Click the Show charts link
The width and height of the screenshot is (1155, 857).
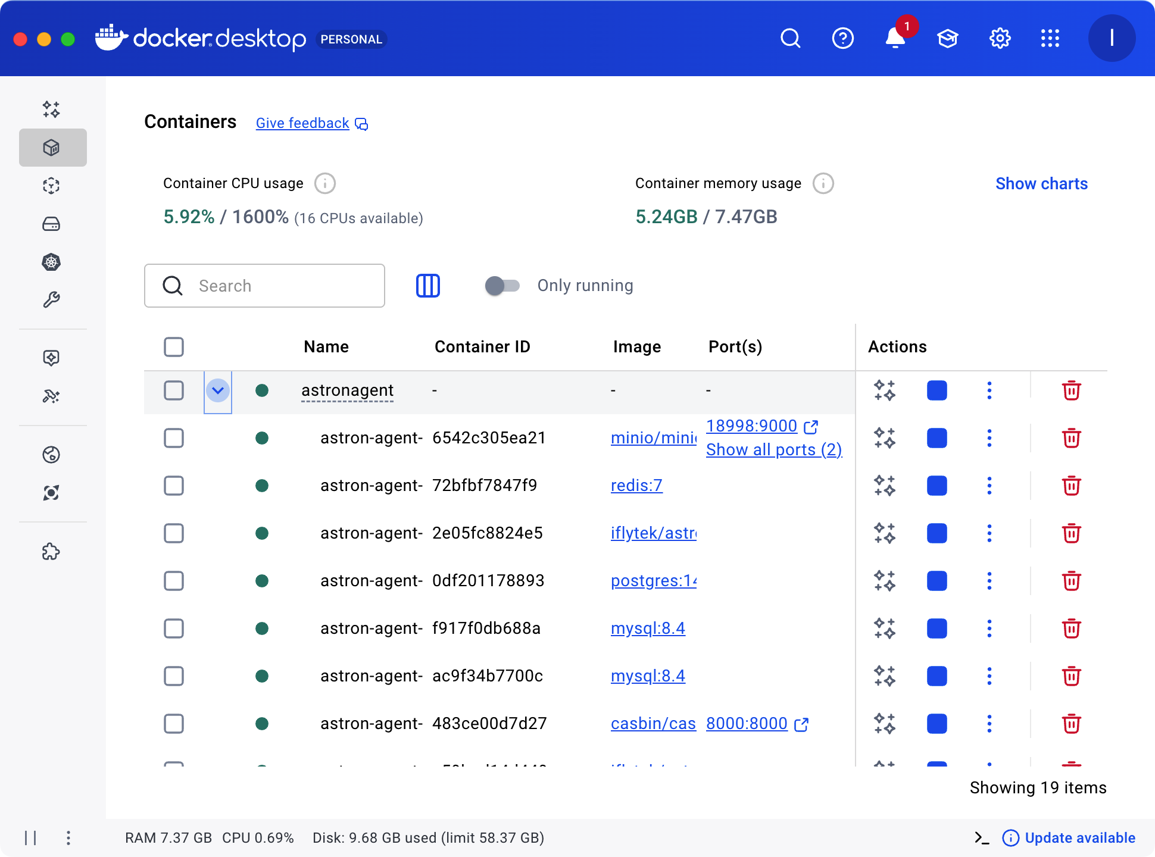(x=1041, y=184)
